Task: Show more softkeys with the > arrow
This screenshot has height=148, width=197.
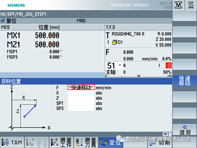Action: click(x=165, y=134)
